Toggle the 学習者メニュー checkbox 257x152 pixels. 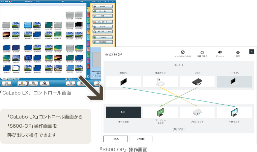pyautogui.click(x=66, y=79)
